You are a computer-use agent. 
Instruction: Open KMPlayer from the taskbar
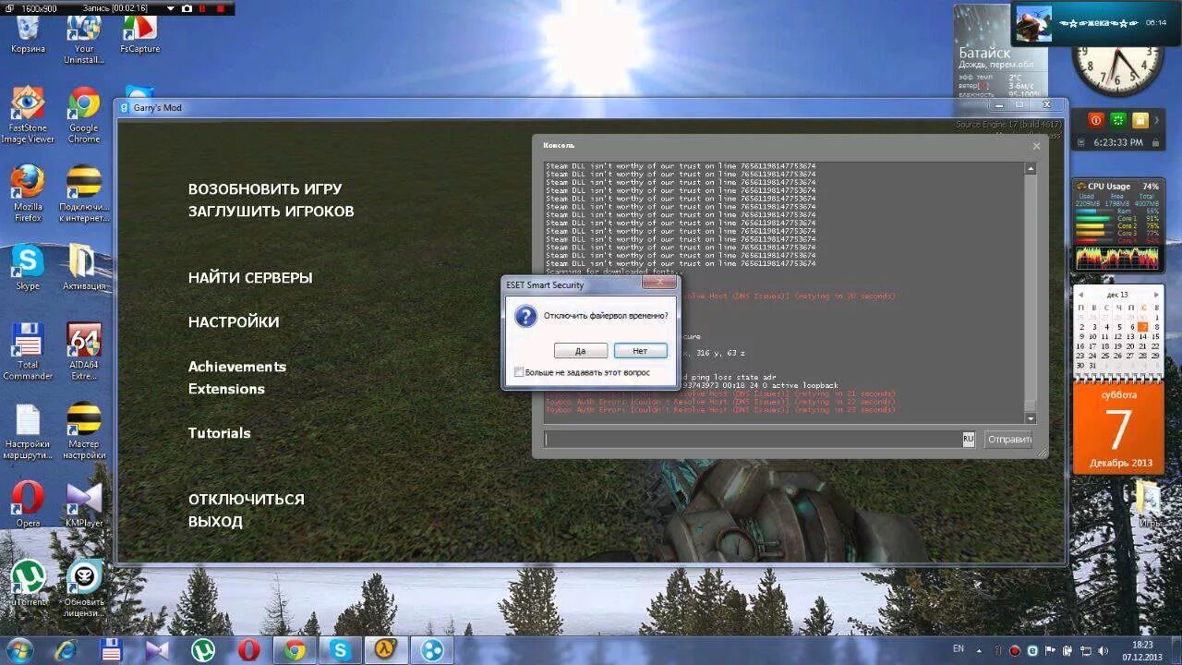[157, 650]
